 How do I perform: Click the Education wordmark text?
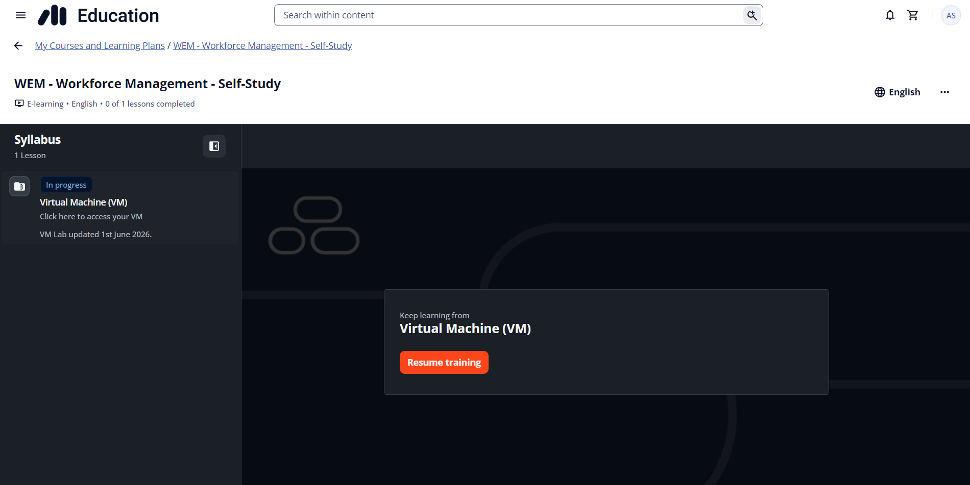118,16
